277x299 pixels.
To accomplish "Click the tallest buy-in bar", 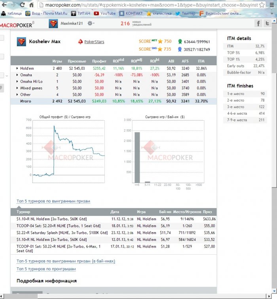I will point(137,157).
